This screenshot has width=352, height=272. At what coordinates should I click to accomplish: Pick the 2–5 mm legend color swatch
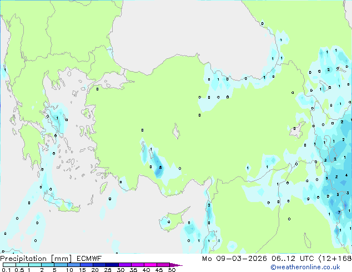coord(48,265)
